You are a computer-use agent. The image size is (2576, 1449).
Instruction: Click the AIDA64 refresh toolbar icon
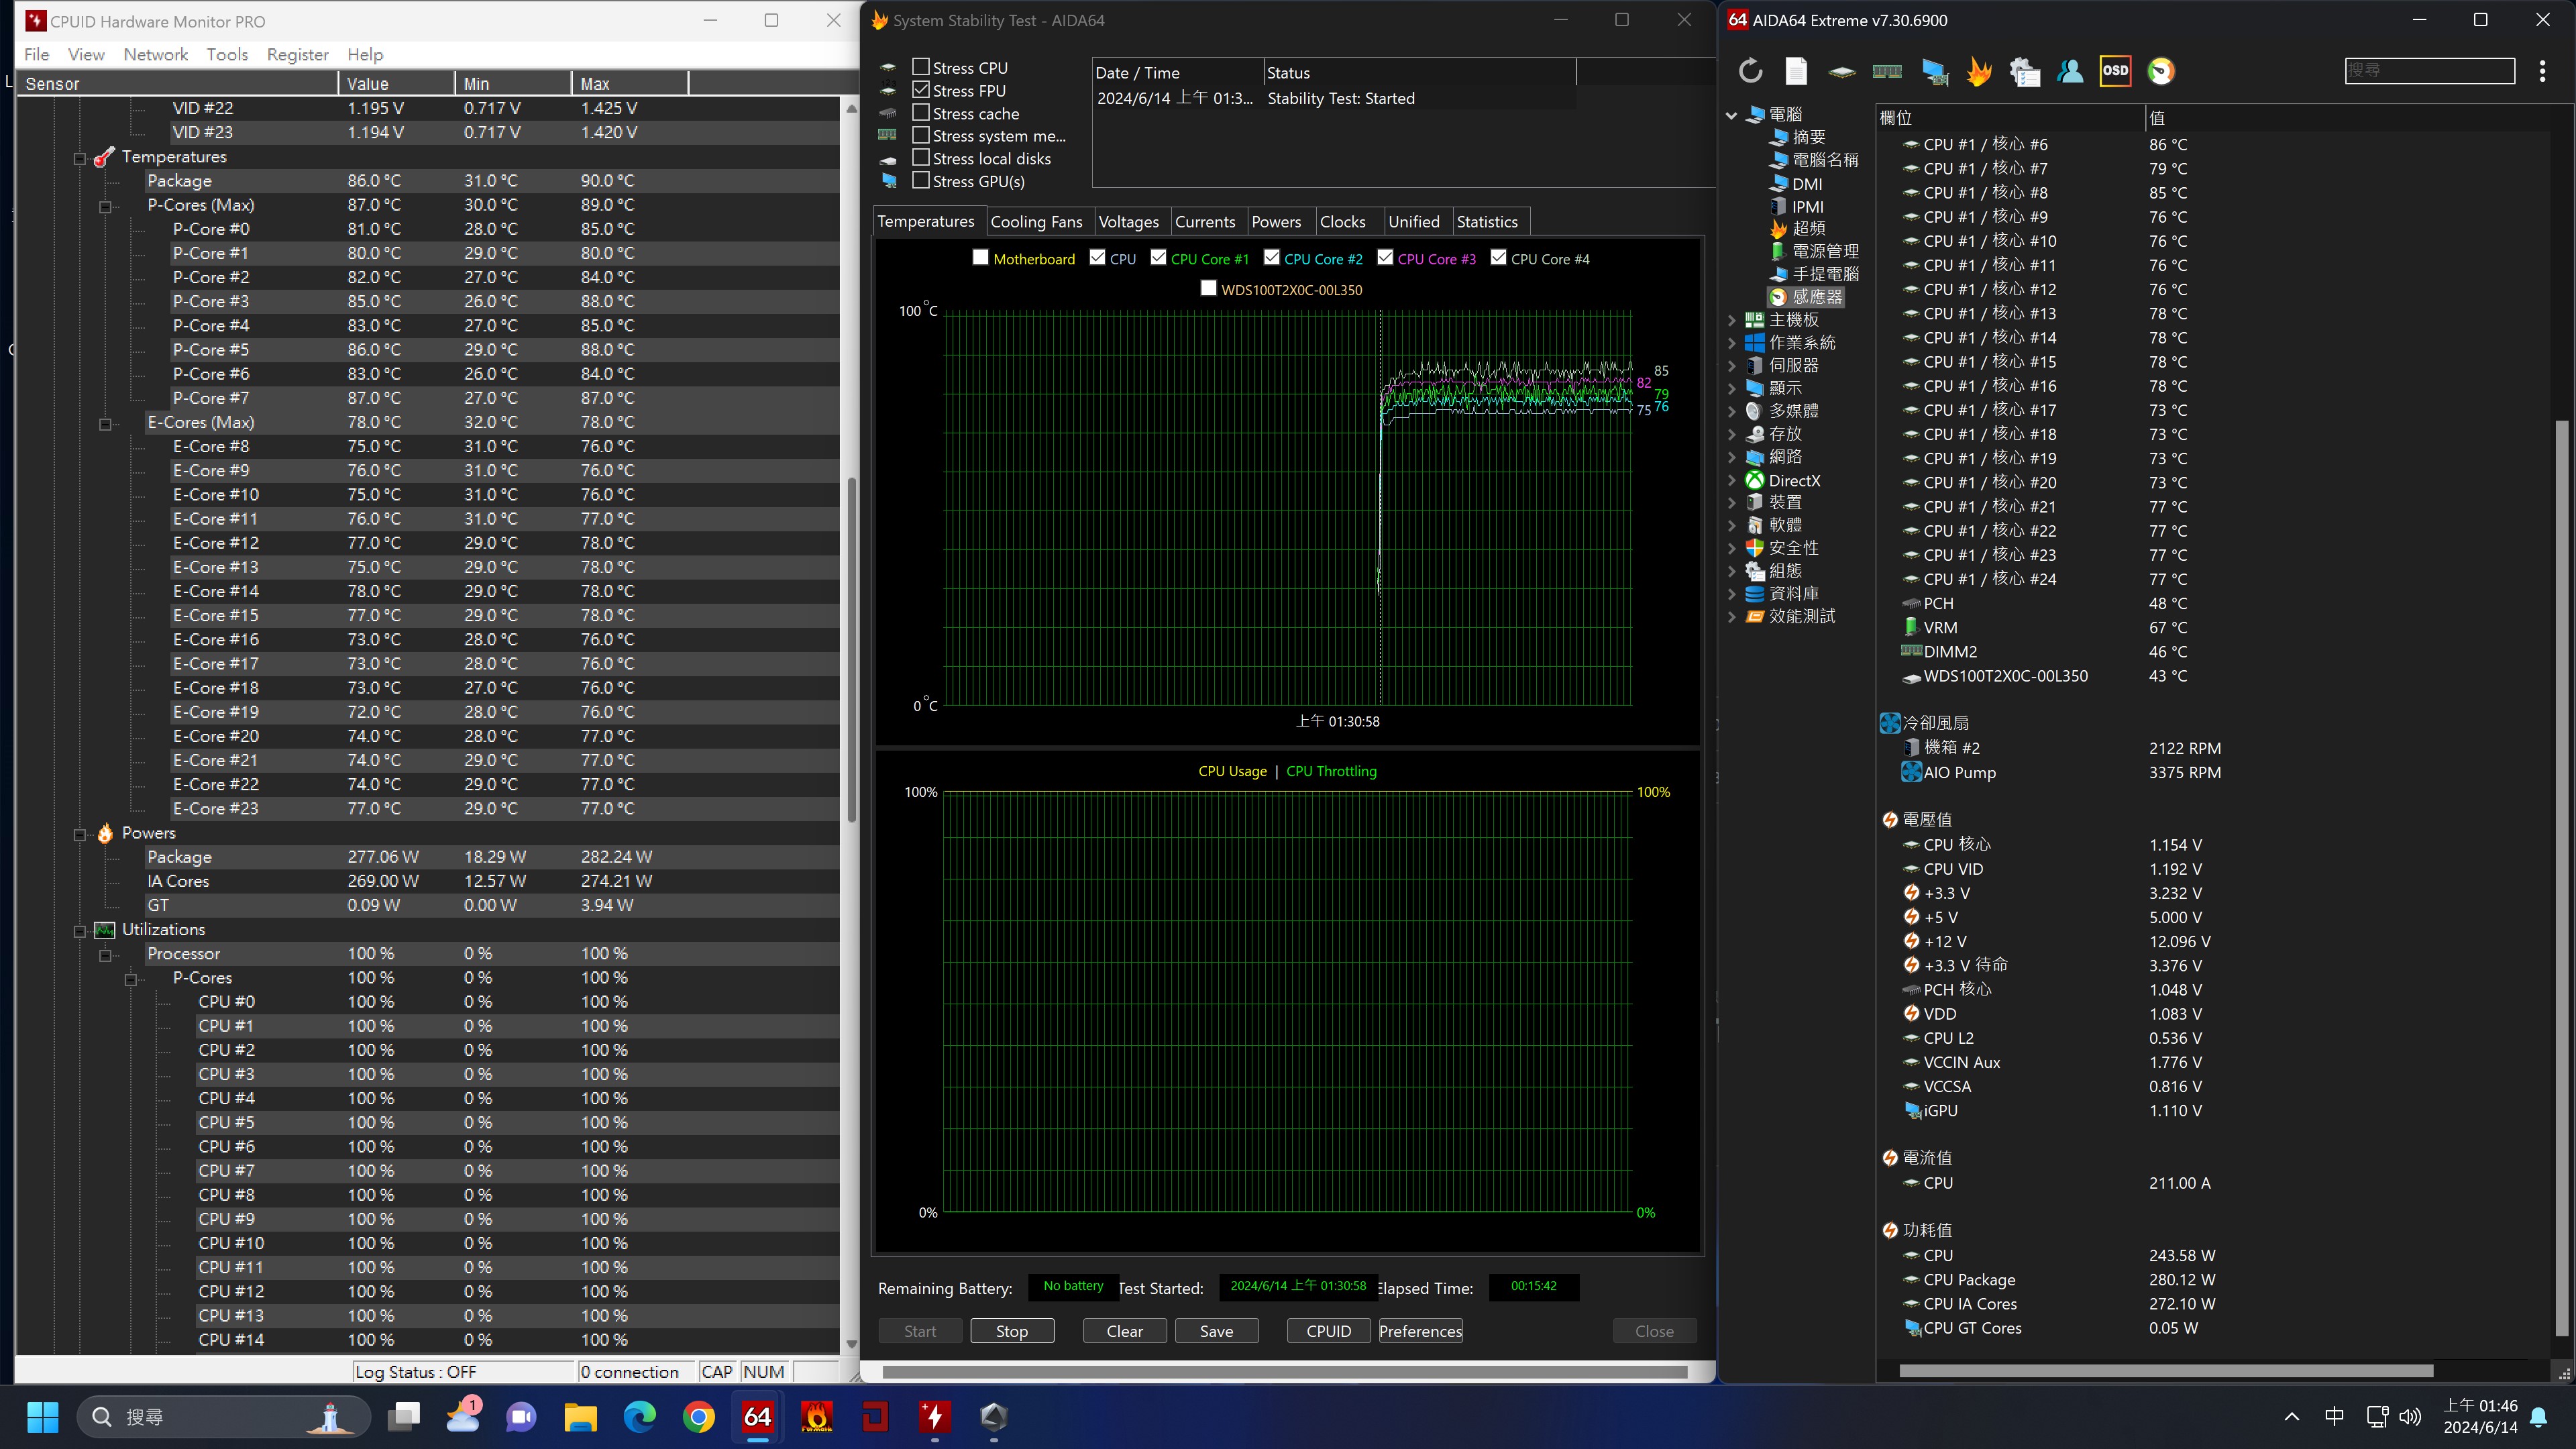1750,71
